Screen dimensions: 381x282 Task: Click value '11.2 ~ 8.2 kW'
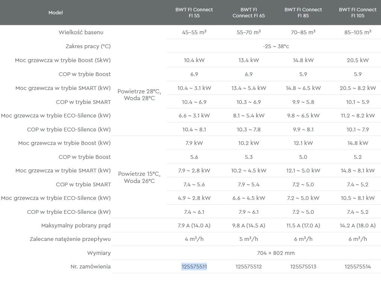pos(358,115)
